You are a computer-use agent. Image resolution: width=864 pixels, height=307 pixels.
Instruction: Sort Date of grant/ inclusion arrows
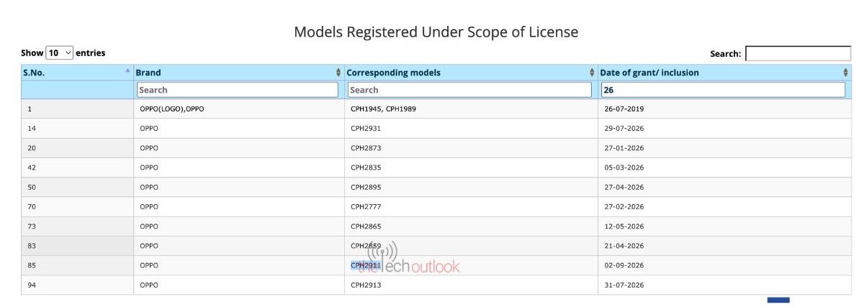click(845, 73)
